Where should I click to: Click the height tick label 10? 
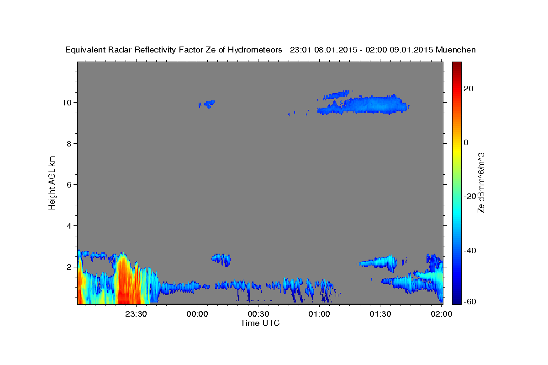pyautogui.click(x=67, y=102)
